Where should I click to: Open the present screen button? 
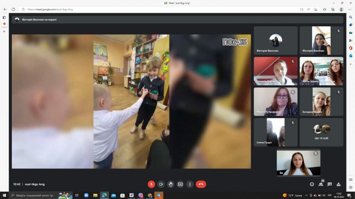click(180, 184)
